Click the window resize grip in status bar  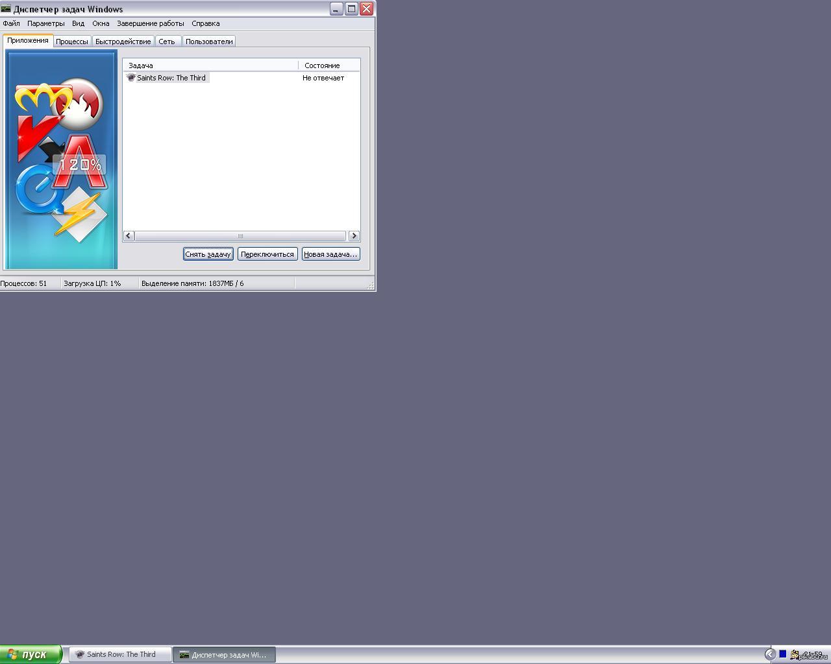click(371, 285)
